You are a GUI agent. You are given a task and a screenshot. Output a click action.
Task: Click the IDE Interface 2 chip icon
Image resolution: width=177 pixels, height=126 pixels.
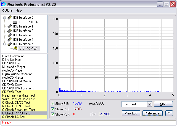[10, 31]
